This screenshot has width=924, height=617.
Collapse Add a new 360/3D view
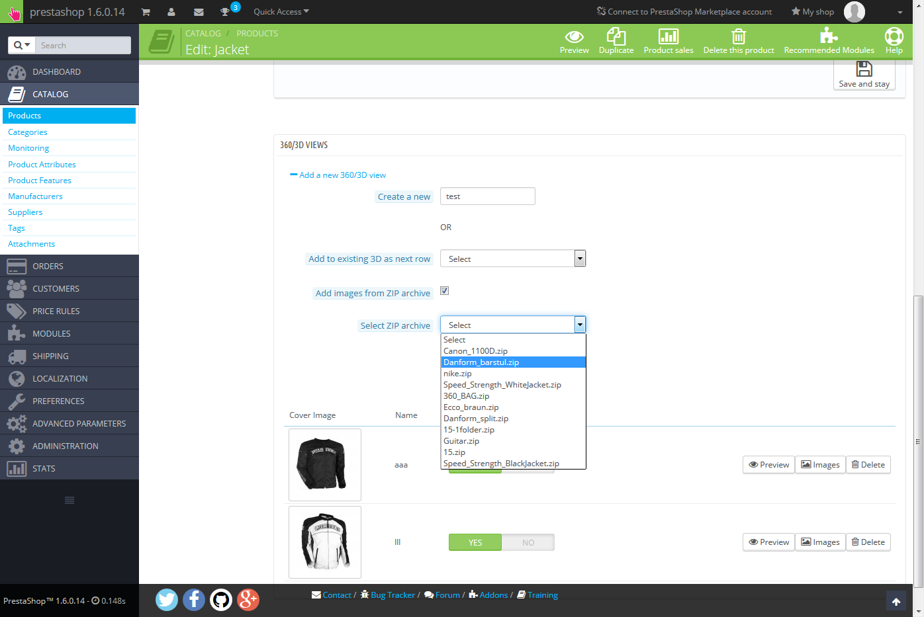[x=338, y=175]
